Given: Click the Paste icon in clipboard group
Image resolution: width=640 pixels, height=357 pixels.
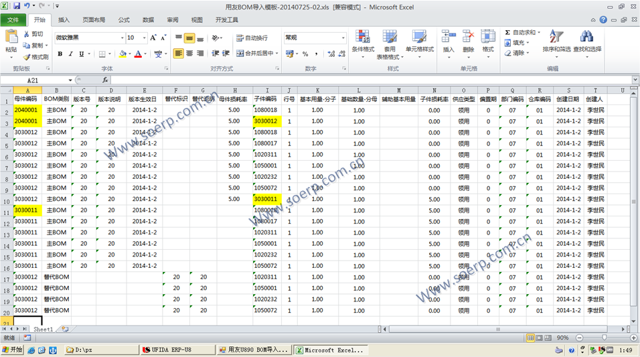Looking at the screenshot, I should click(x=11, y=37).
